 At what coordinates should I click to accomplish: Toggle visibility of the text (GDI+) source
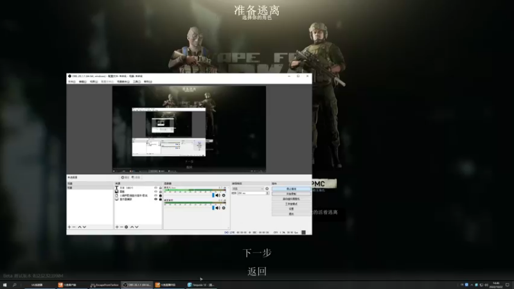point(155,188)
